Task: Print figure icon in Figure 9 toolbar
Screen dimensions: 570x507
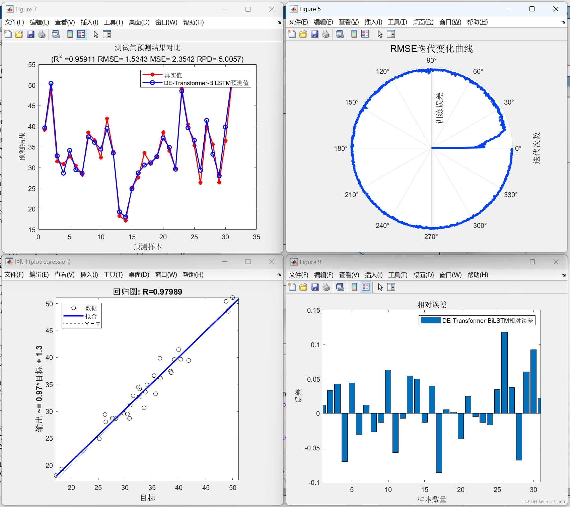Action: pos(326,287)
